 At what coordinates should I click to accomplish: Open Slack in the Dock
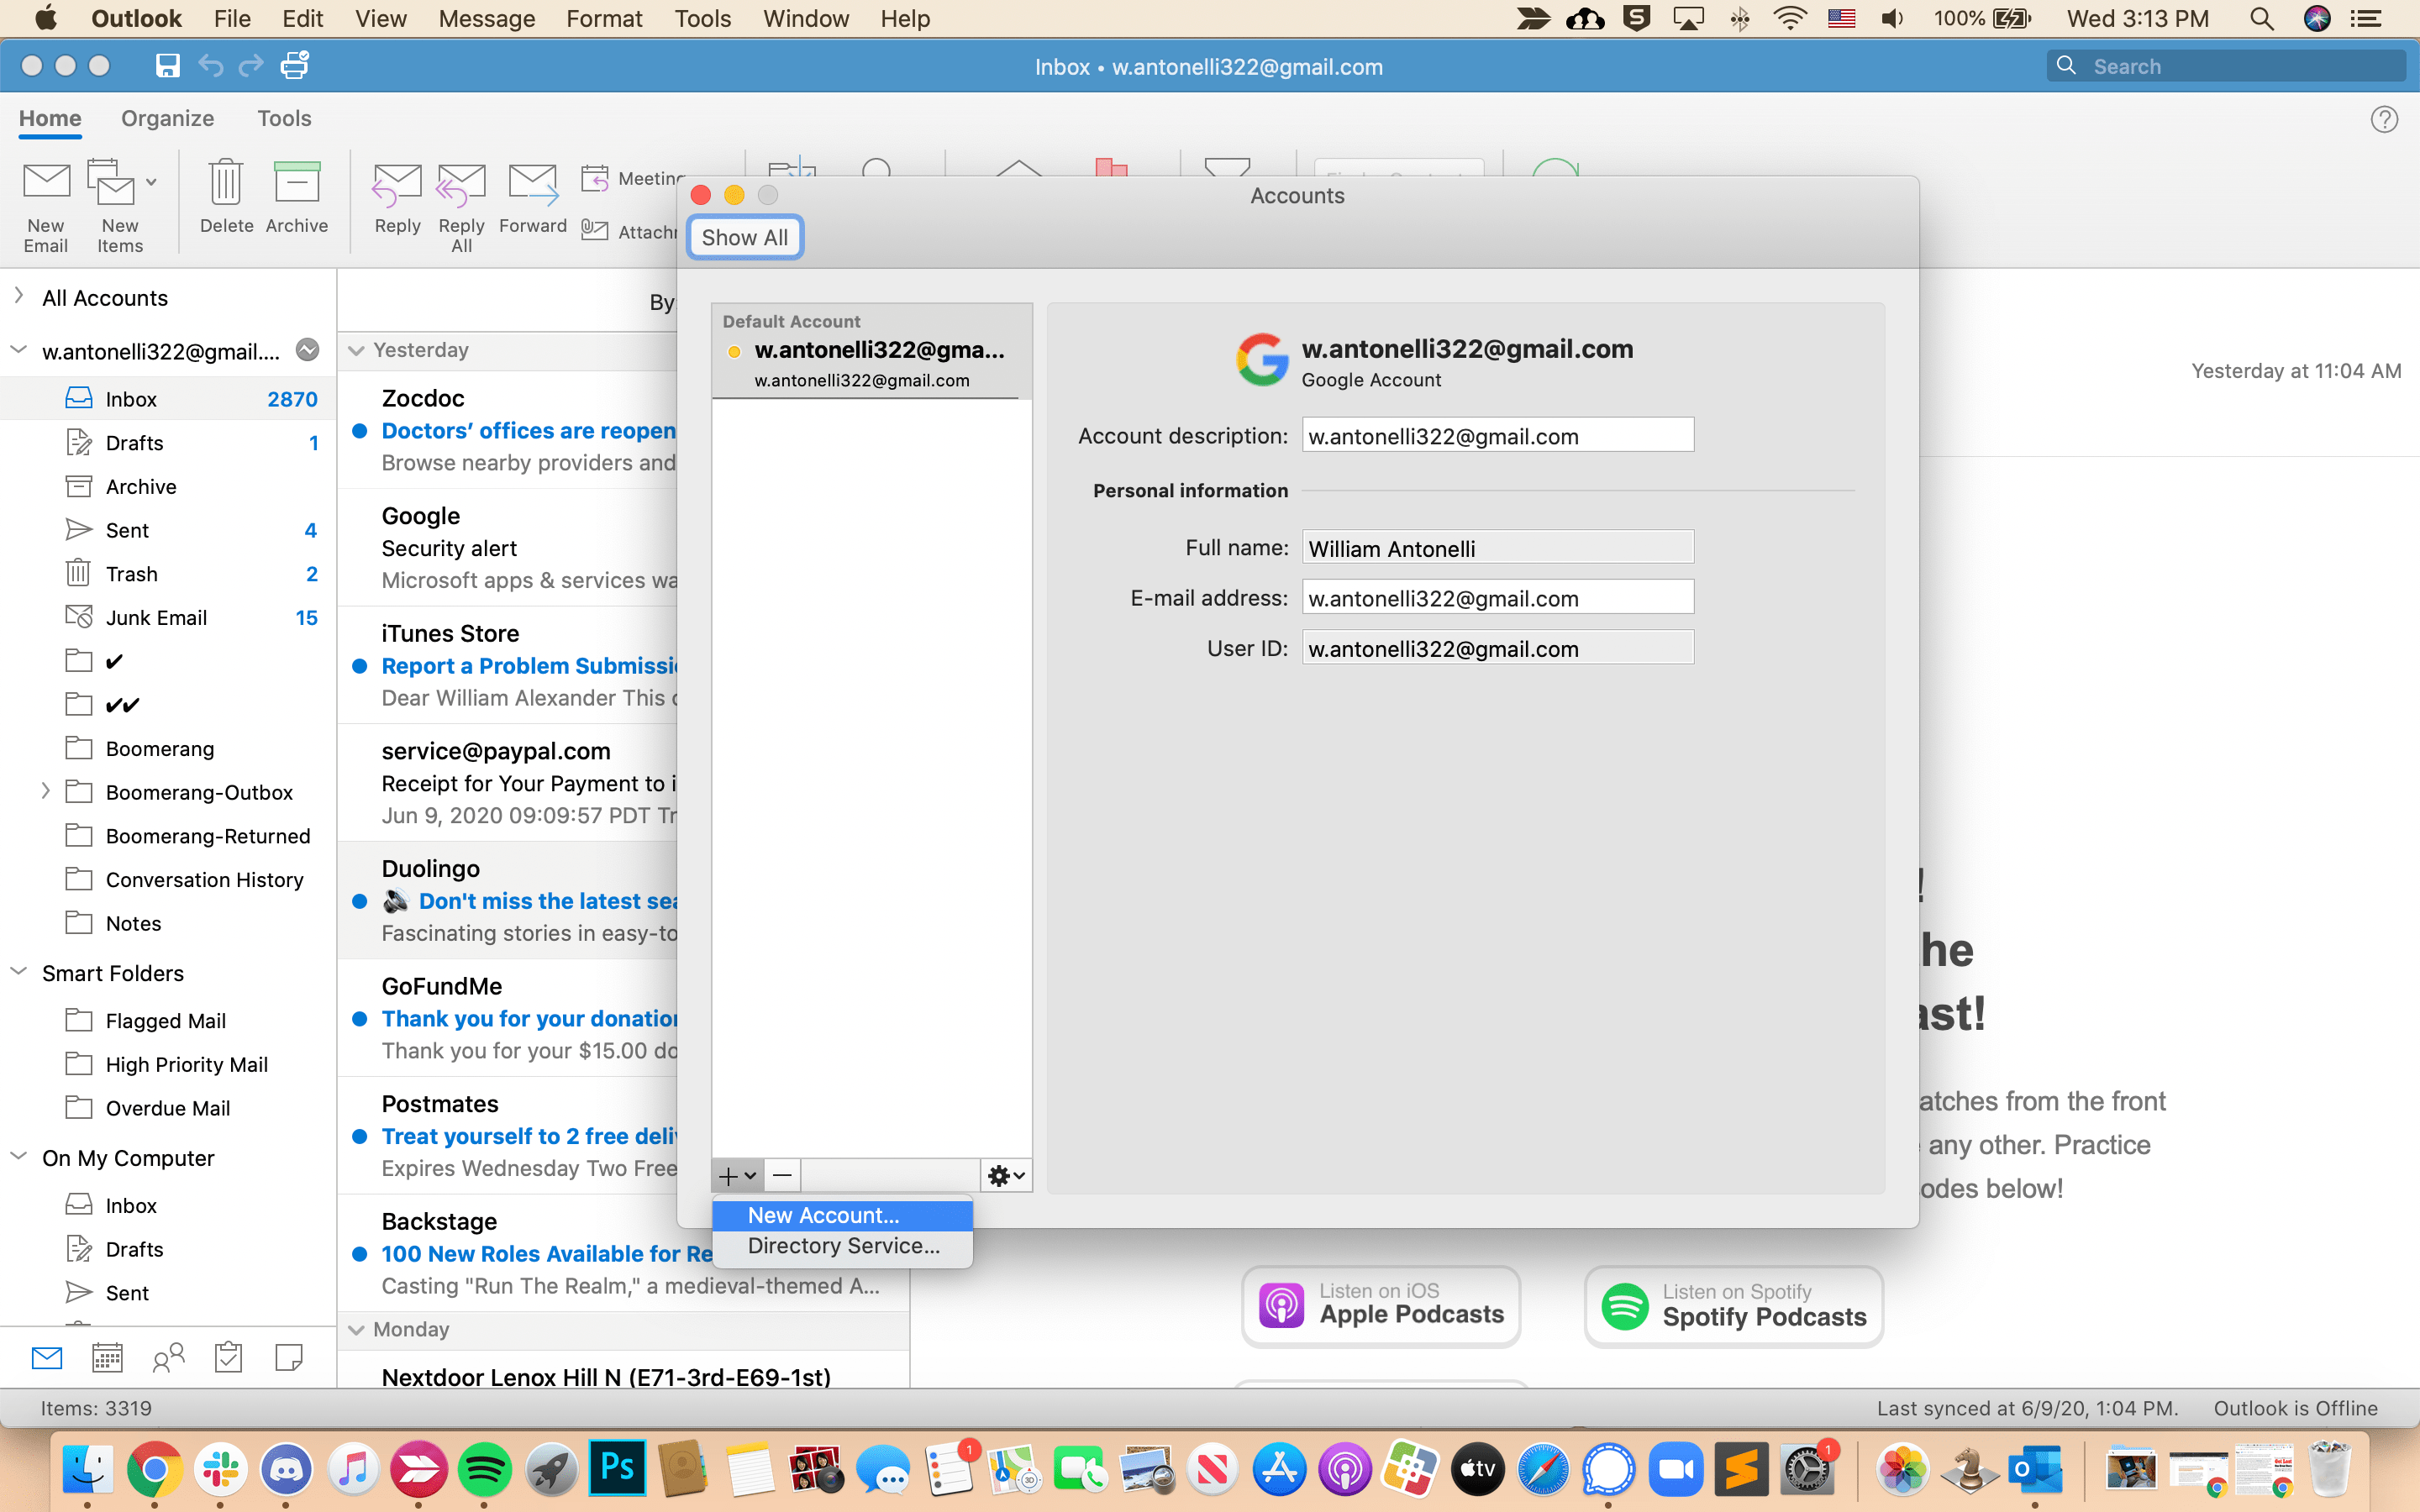point(220,1470)
